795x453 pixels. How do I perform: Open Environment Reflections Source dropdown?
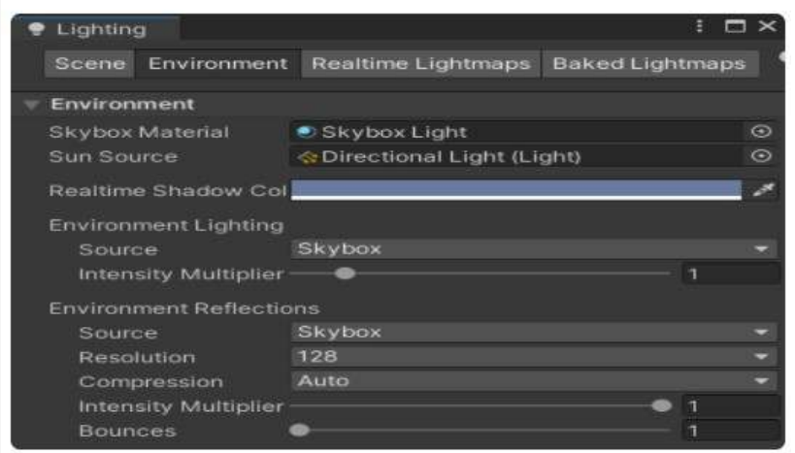point(534,333)
